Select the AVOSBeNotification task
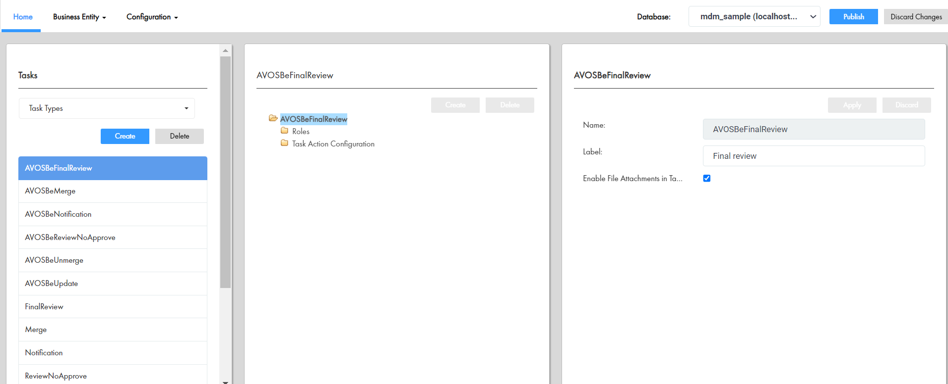This screenshot has width=948, height=384. 113,214
